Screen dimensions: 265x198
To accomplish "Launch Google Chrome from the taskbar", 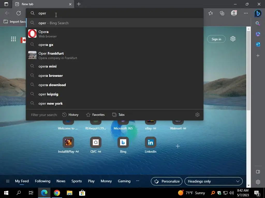I will click(x=57, y=193).
